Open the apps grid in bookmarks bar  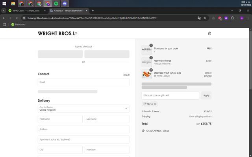5,24
